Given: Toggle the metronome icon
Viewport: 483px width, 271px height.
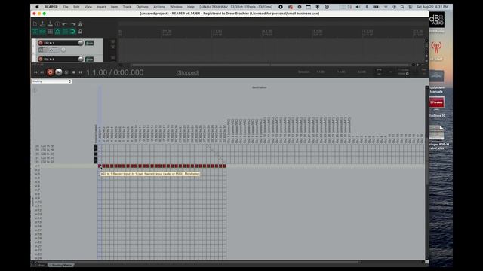Looking at the screenshot, I should click(x=80, y=24).
